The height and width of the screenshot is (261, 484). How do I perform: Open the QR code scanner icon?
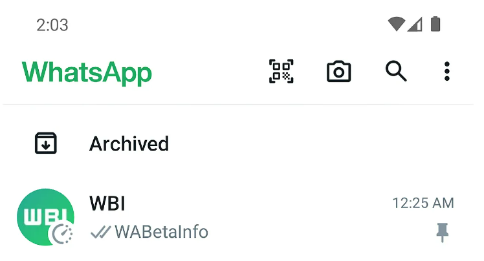(281, 72)
